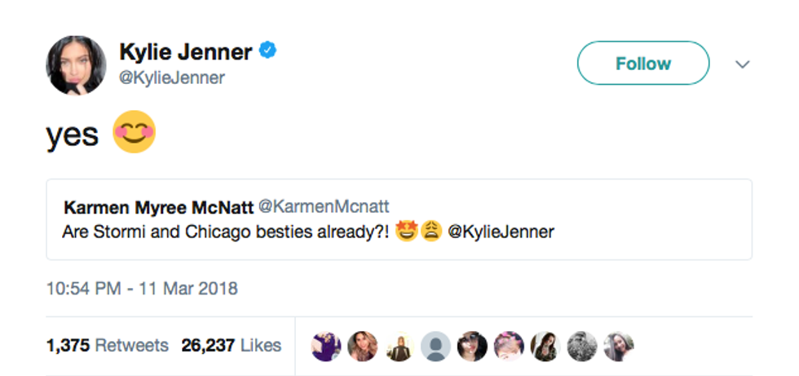Image resolution: width=799 pixels, height=376 pixels.
Task: Click the blue verified badge
Action: pos(268,52)
